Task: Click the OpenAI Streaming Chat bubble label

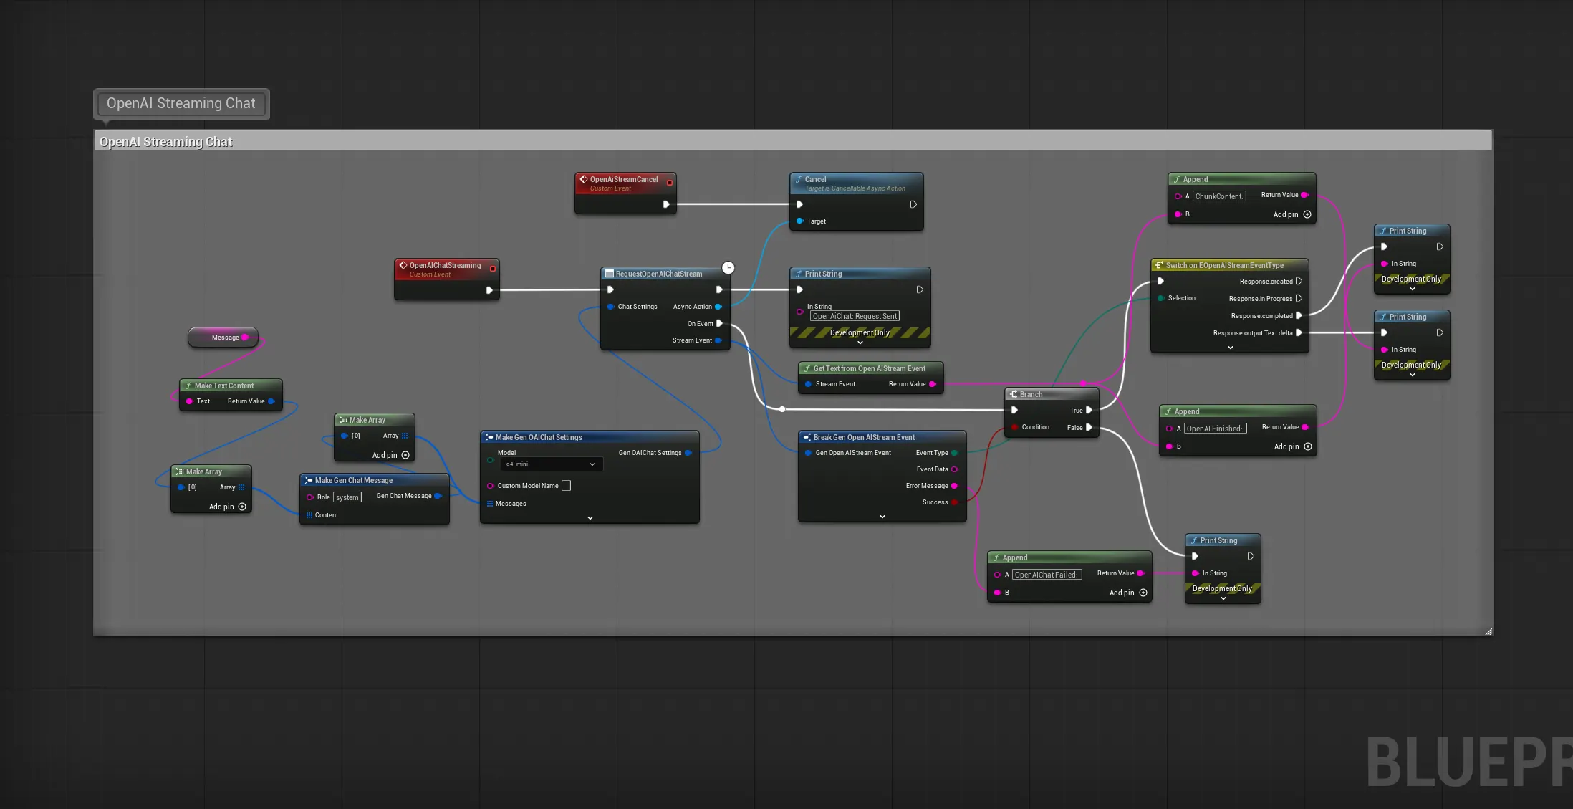Action: coord(181,104)
